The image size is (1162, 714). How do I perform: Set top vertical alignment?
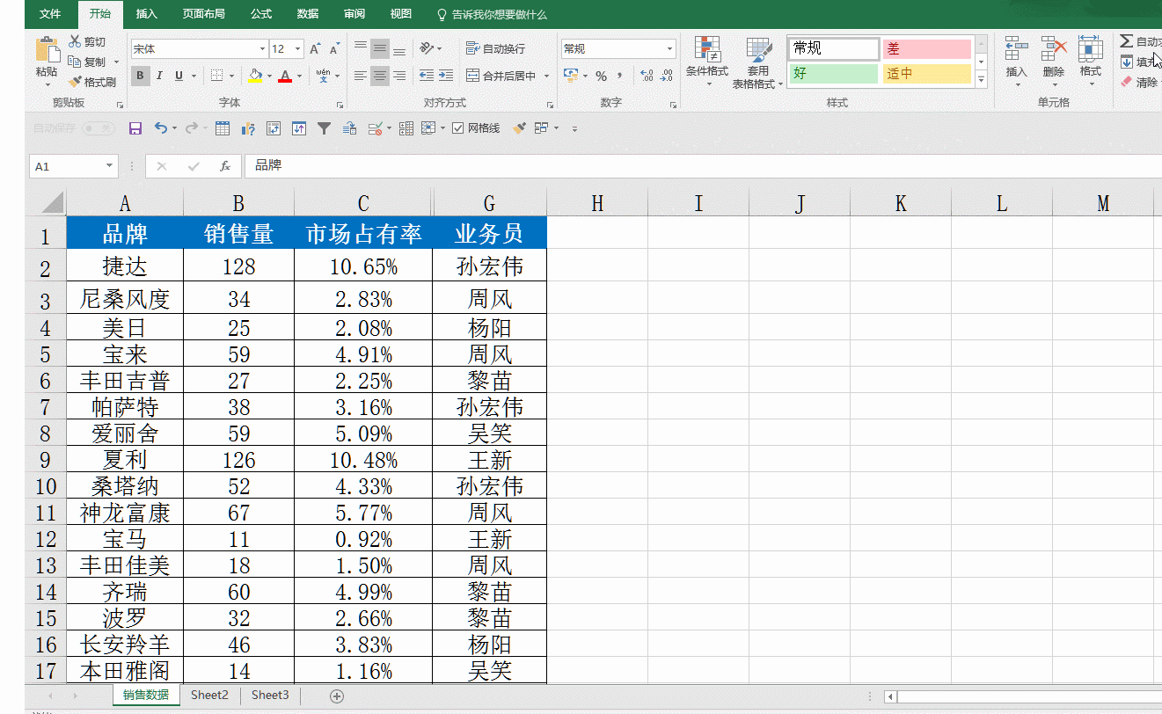pyautogui.click(x=361, y=49)
